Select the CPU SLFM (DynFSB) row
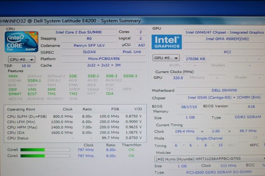This screenshot has height=176, width=265. [x=75, y=116]
